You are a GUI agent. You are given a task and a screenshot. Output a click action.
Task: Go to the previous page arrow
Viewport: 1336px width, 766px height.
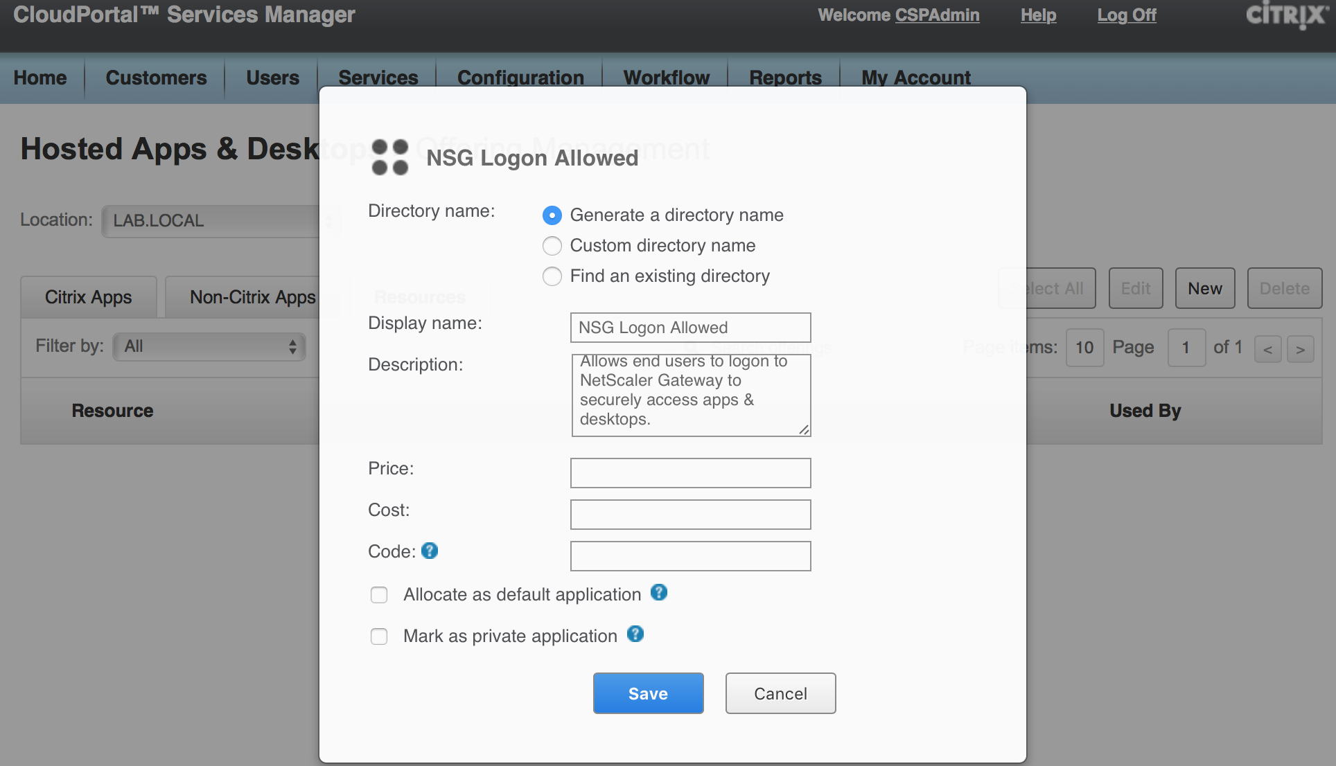tap(1267, 349)
